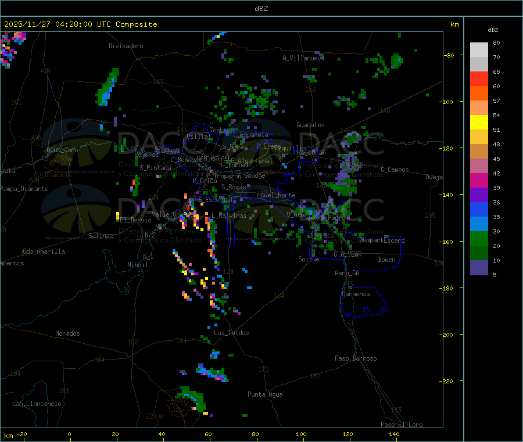Click the Pampa_Diamante map label

point(24,189)
